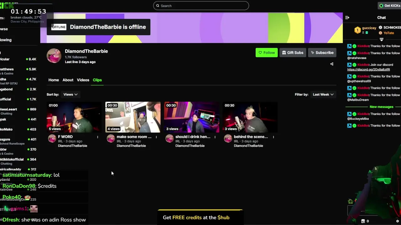Click the @BuckeyeMike mention in chat
Image resolution: width=401 pixels, height=225 pixels.
click(358, 119)
